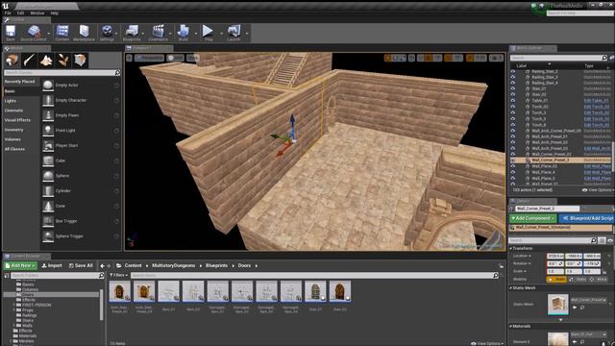The image size is (615, 346).
Task: Toggle visibility of Railing_Stair_2 in the outliner
Action: click(512, 71)
